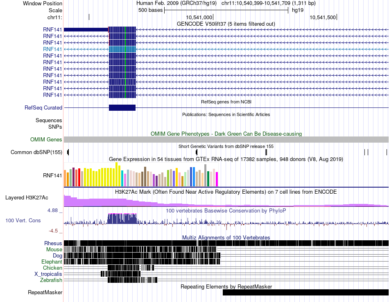Click the -4.5 PhyloP lower scale value
This screenshot has height=302, width=389.
coord(53,231)
